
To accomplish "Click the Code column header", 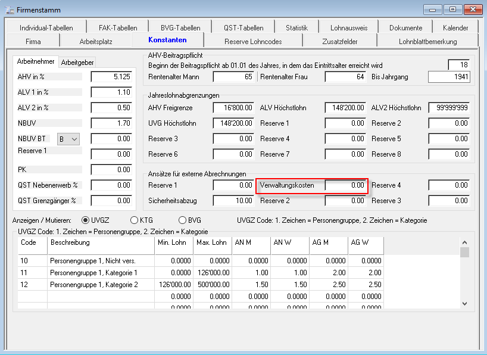I will point(32,245).
